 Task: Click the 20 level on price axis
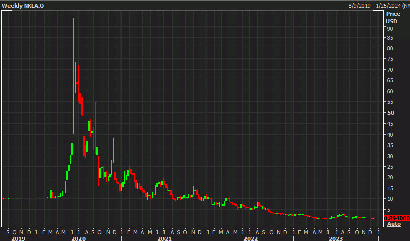390,177
